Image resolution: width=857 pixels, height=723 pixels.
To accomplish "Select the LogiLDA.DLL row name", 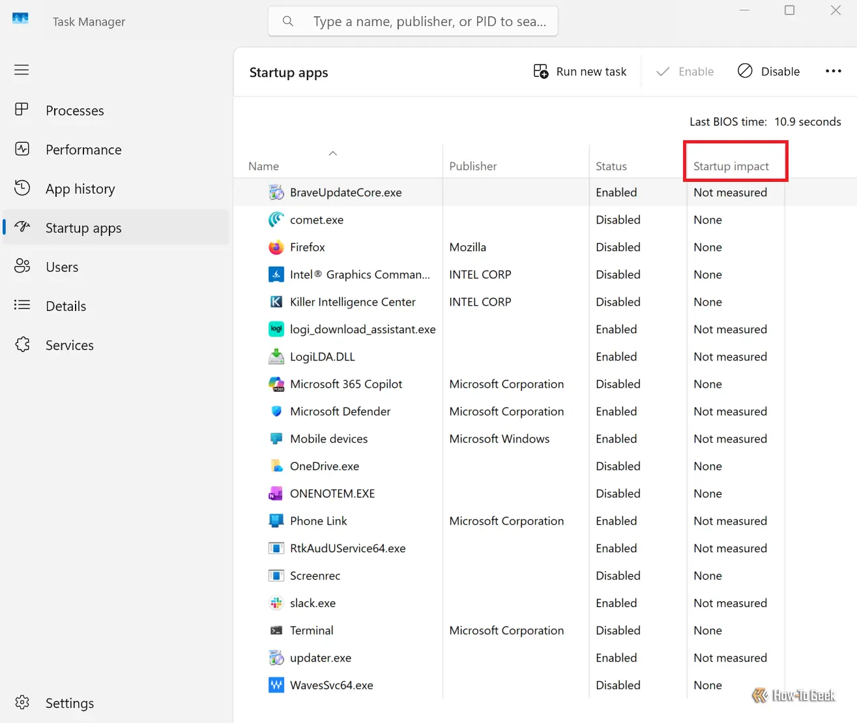I will click(x=323, y=357).
